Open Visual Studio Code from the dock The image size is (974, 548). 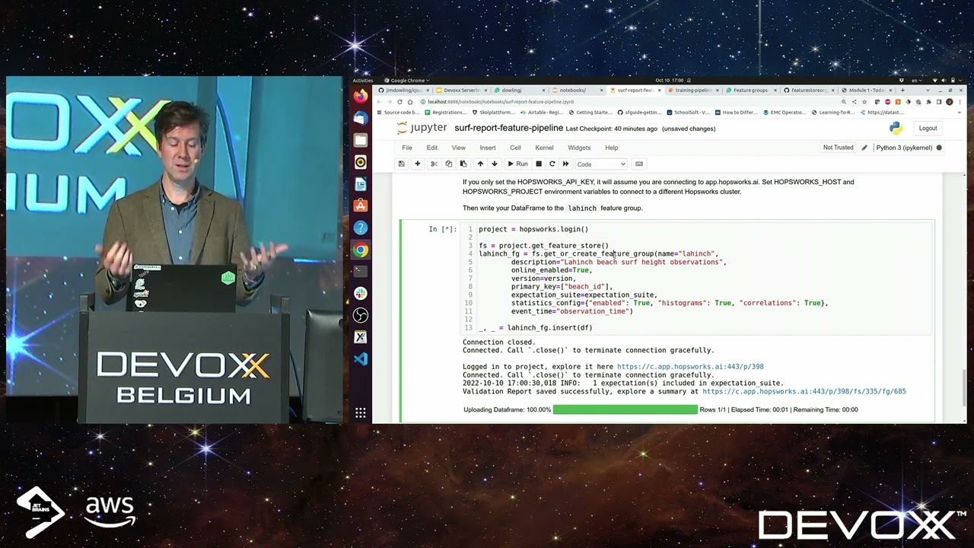pyautogui.click(x=361, y=358)
